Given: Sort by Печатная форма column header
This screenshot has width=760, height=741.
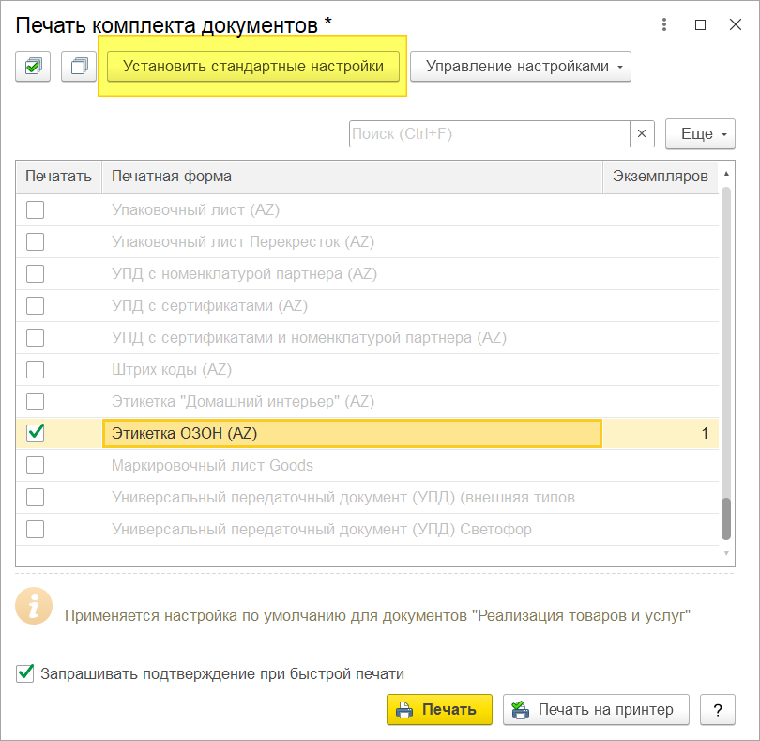Looking at the screenshot, I should pyautogui.click(x=352, y=177).
